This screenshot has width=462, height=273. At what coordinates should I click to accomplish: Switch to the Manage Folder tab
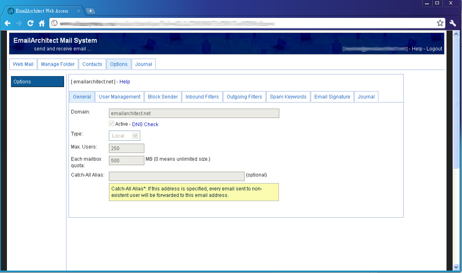58,64
